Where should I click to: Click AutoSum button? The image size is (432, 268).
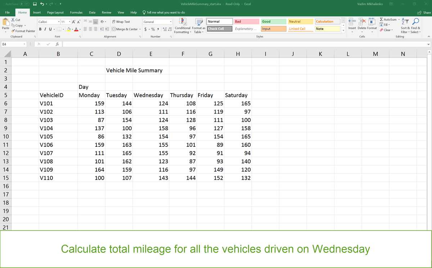coord(388,19)
